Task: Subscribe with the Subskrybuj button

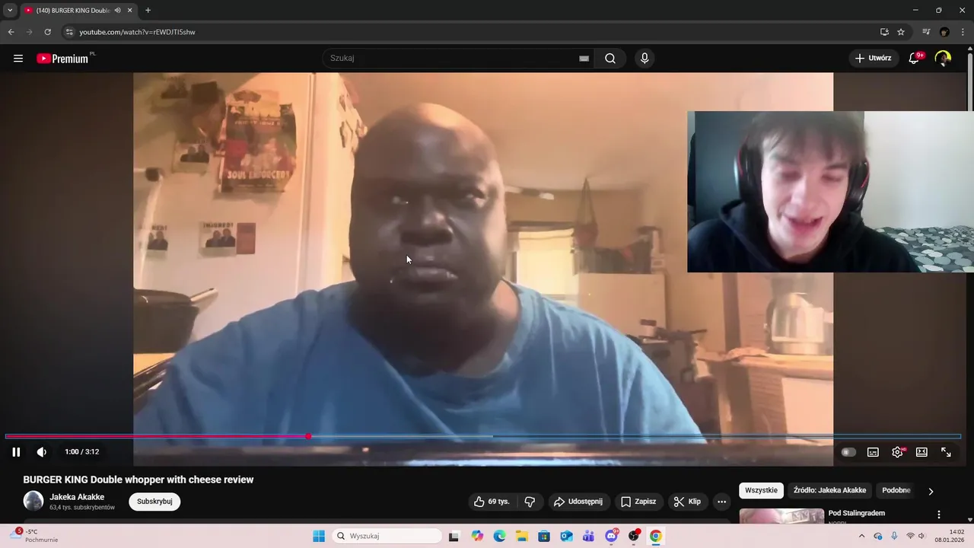Action: 154,502
